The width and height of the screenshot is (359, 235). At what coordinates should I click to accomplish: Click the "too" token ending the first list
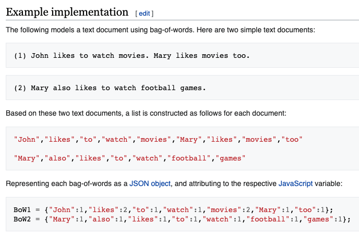(292, 140)
